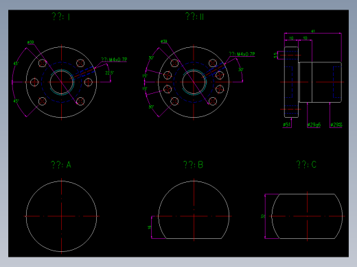
Task: Click the right-side 30° angle in view II
Action: [241, 70]
